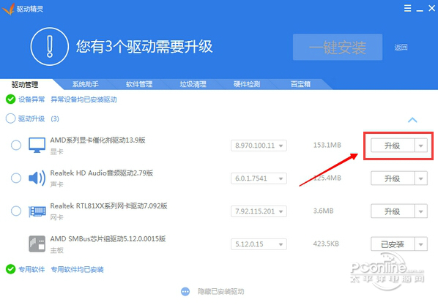Open version dropdown 7.92.115.201
Image resolution: width=438 pixels, height=305 pixels.
tap(259, 211)
